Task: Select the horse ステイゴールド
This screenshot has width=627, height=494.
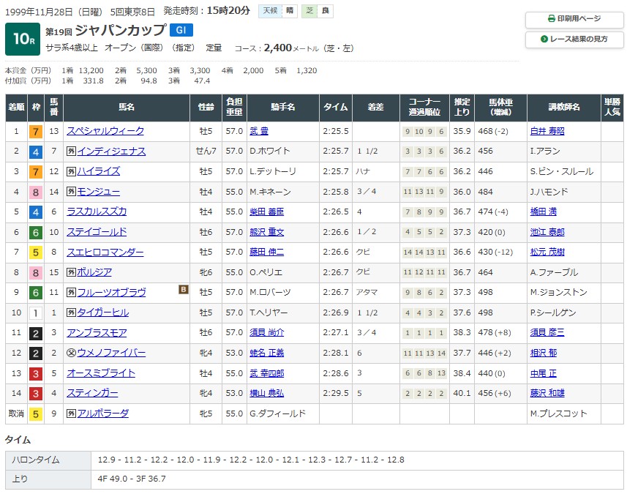Action: (97, 232)
